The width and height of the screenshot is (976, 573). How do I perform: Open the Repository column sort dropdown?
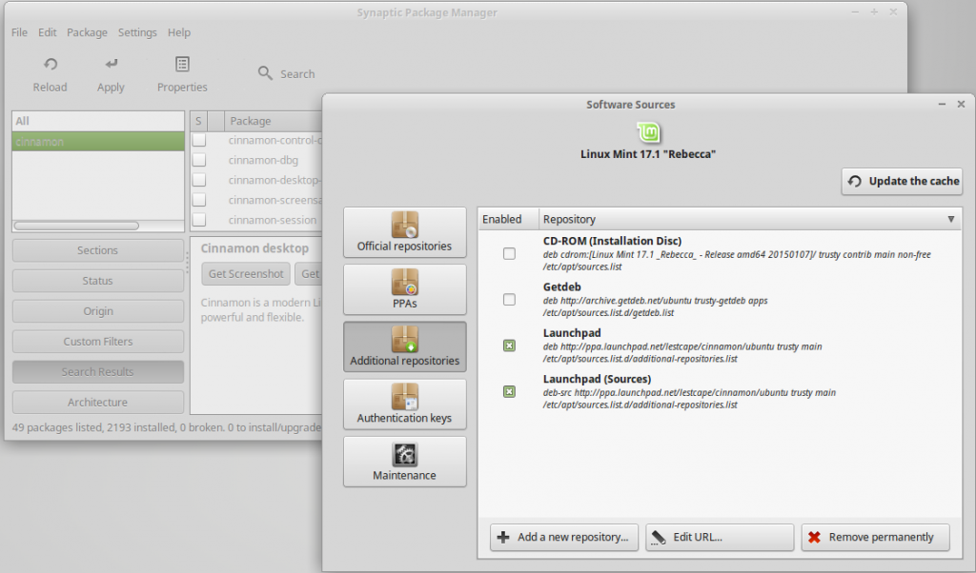(950, 219)
